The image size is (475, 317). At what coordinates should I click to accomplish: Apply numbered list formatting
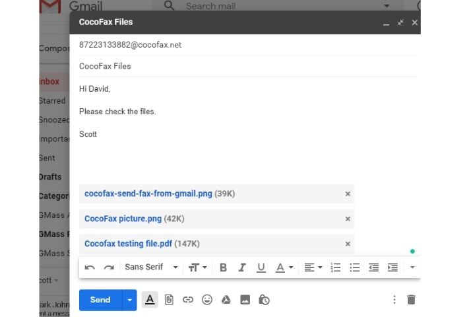pos(336,267)
